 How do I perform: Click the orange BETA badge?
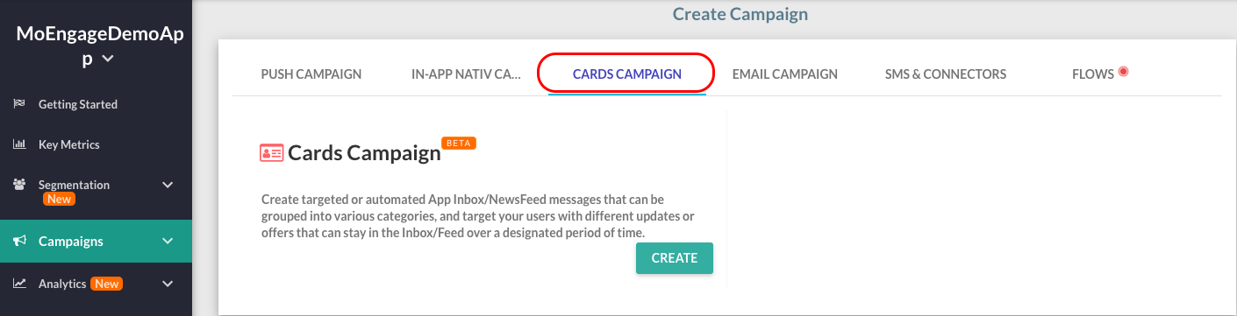[460, 143]
